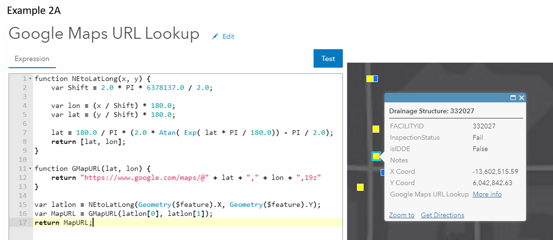Click the lowest yellow marker on the map

tap(360, 187)
